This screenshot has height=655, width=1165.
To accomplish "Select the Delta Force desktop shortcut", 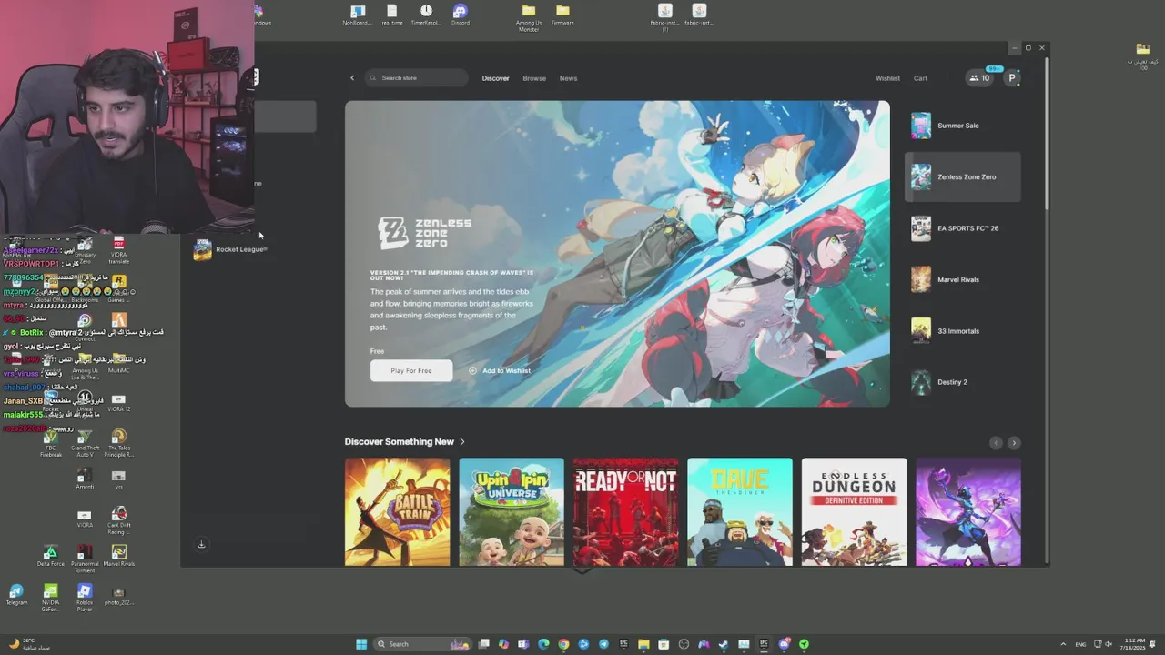I will click(x=51, y=556).
